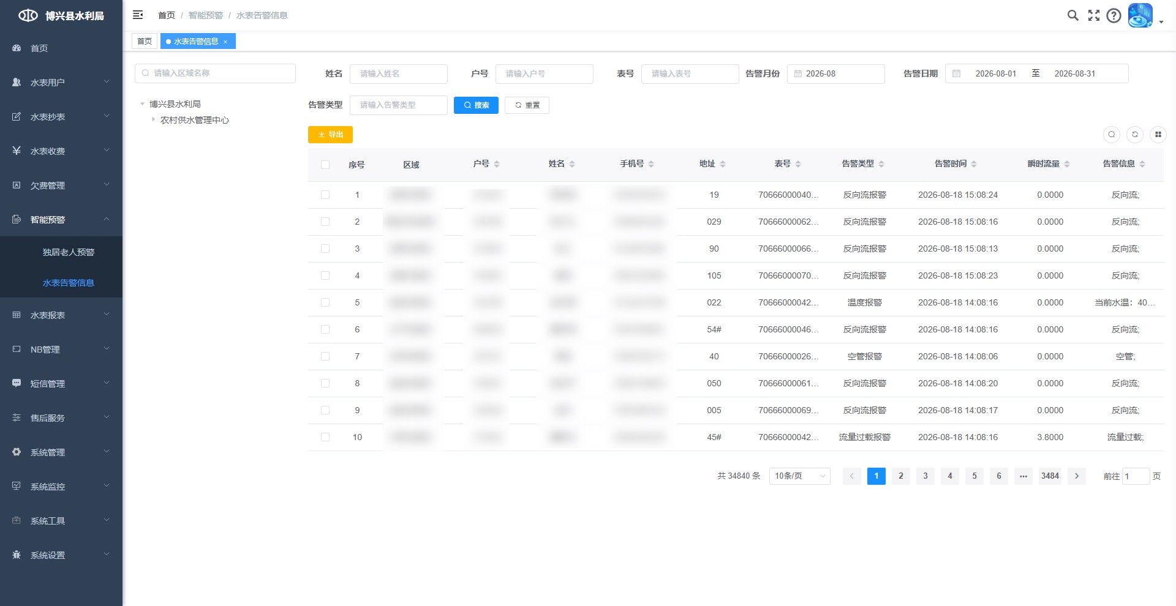Expand NB管理 chevron arrow
Viewport: 1176px width, 606px height.
107,348
